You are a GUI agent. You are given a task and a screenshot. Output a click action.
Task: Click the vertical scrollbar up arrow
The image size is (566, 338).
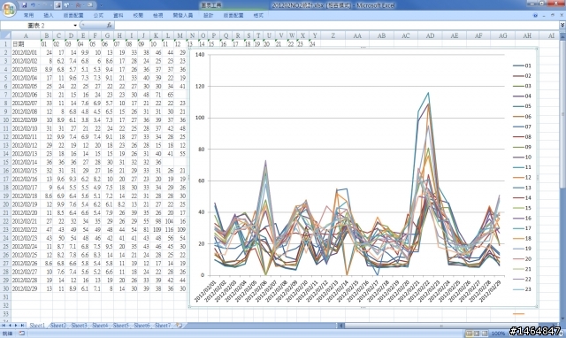[x=562, y=36]
